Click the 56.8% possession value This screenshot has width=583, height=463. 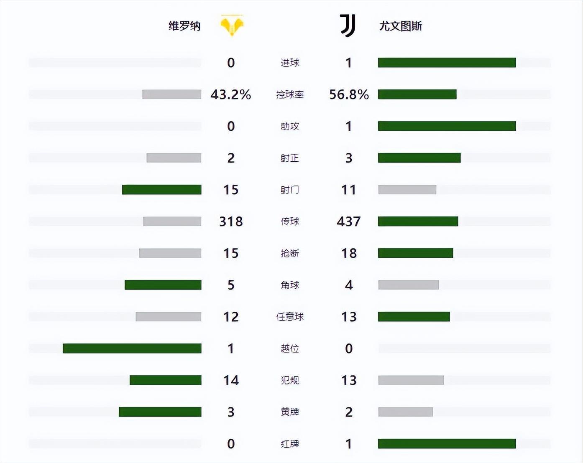point(349,94)
